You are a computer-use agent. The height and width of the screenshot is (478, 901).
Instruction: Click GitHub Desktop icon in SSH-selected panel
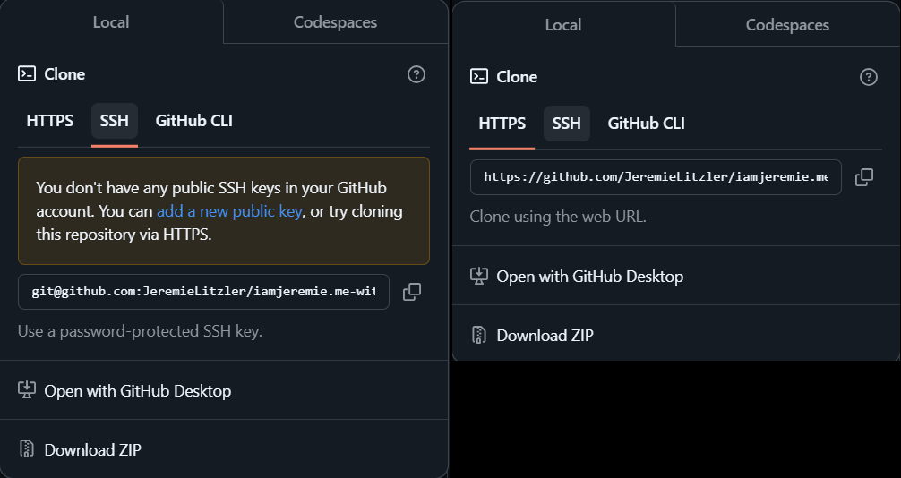point(27,390)
